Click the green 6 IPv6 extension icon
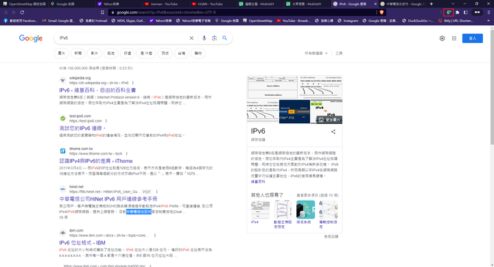This screenshot has width=494, height=267. 448,12
